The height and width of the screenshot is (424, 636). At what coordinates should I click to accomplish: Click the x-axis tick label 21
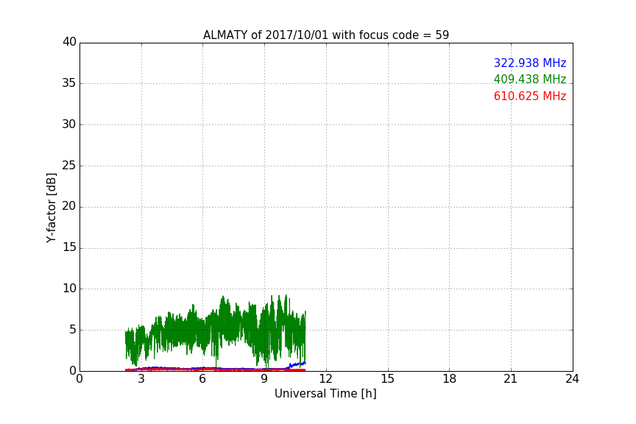point(511,379)
